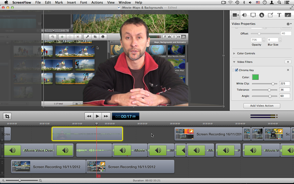
Task: Click the Chroma Key green color swatch
Action: coord(255,77)
